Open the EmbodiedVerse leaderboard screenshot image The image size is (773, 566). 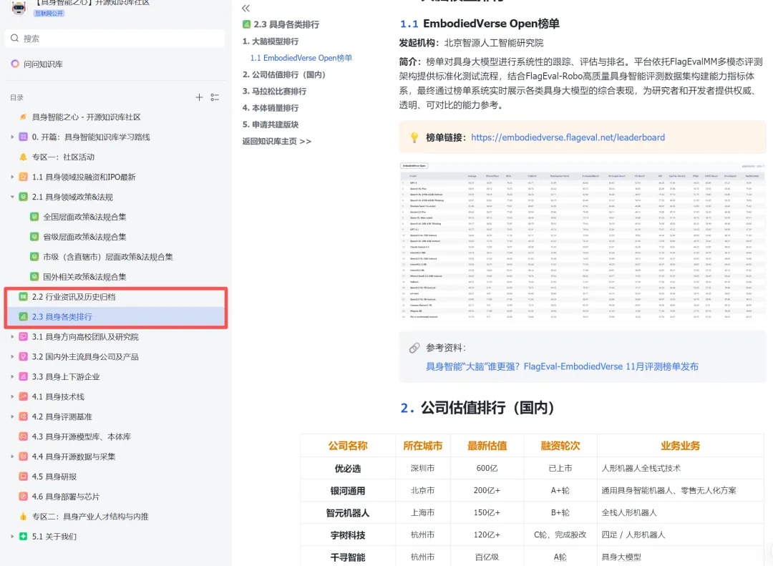[x=582, y=242]
